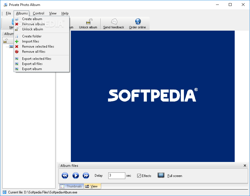Click the Private Photo Album title icon
This screenshot has height=196, width=250.
point(6,5)
